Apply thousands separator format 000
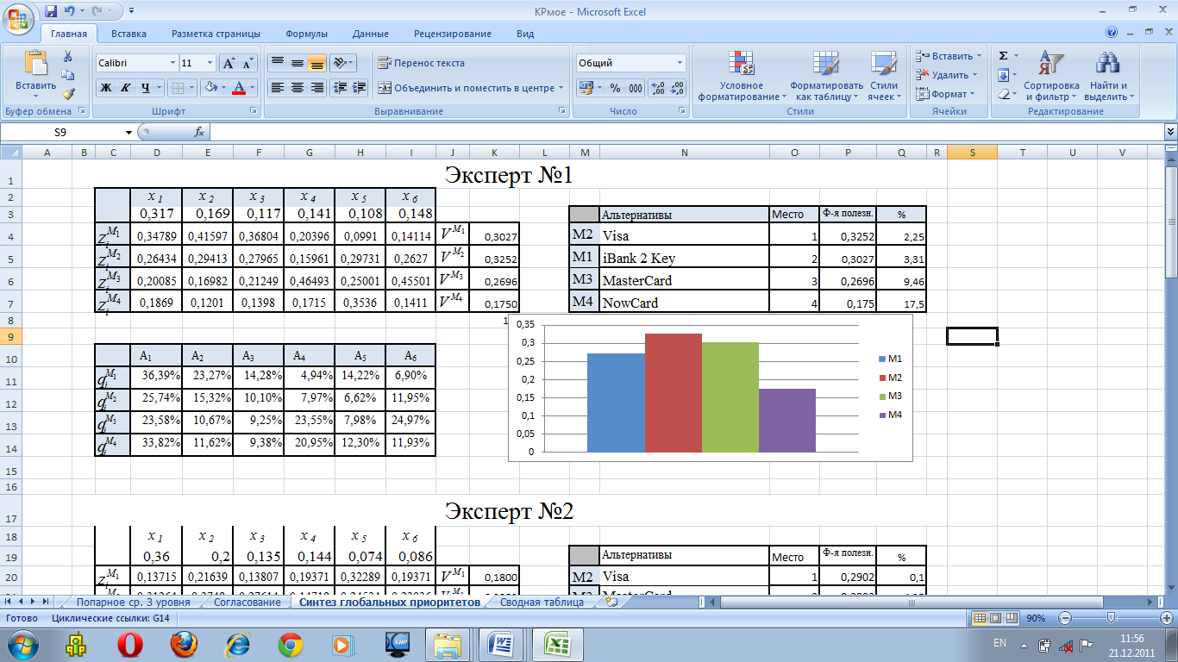This screenshot has width=1178, height=662. tap(635, 88)
